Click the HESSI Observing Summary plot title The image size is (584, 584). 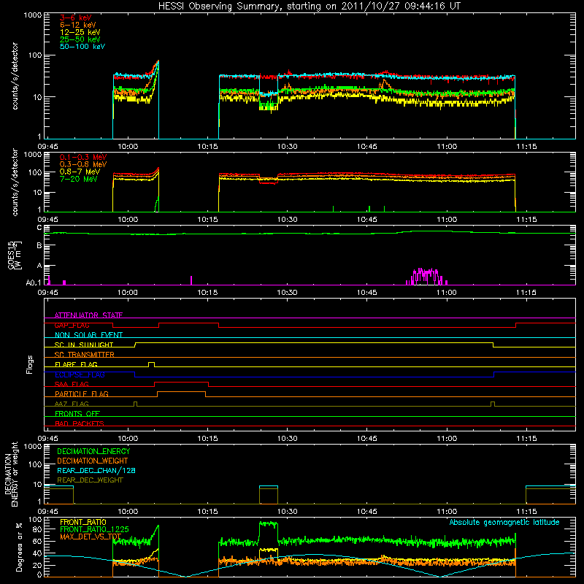309,7
